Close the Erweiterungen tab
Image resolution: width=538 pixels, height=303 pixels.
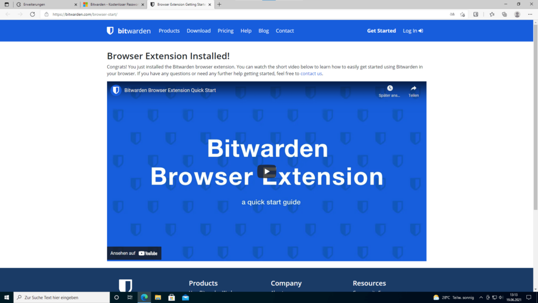(x=76, y=4)
